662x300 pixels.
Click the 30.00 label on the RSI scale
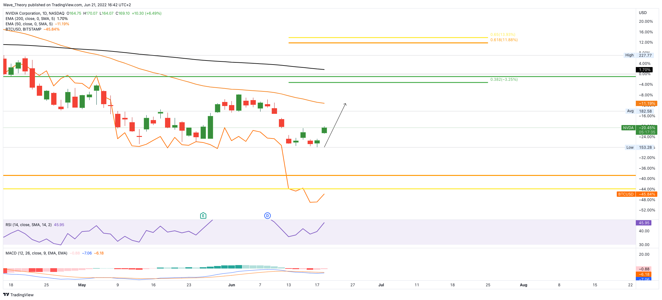coord(644,245)
